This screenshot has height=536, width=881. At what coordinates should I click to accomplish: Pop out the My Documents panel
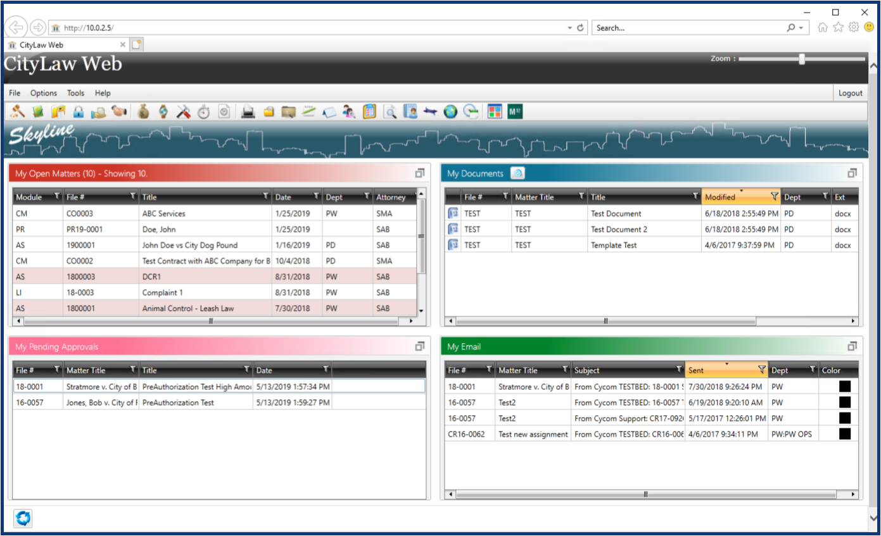[x=852, y=173]
